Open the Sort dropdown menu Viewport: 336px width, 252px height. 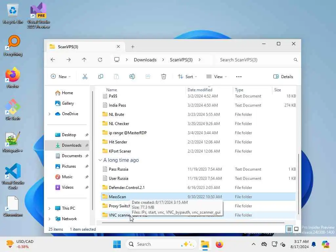[187, 76]
